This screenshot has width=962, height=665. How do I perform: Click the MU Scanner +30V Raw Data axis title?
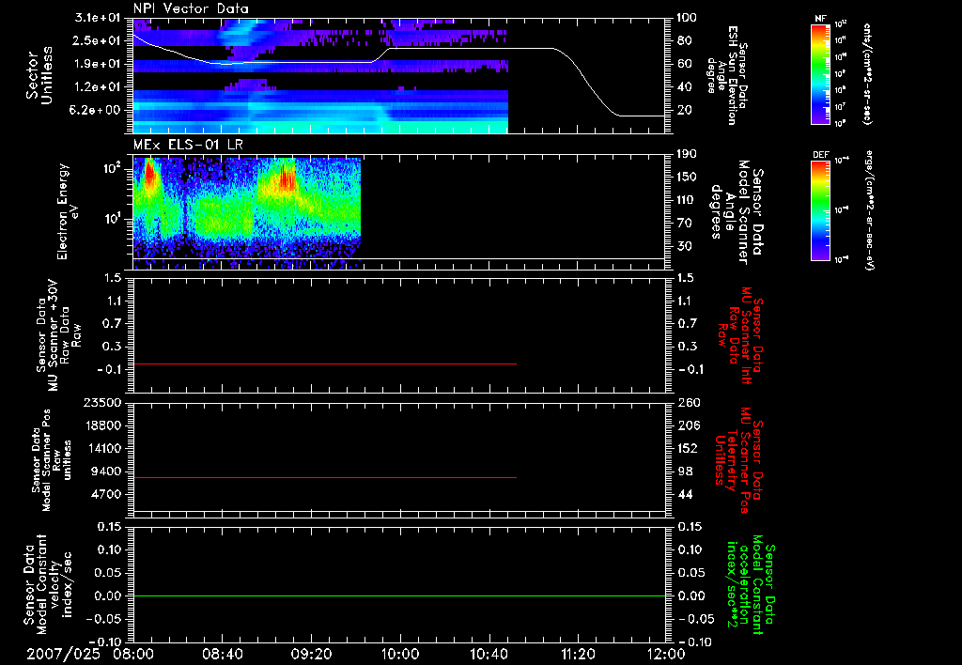click(x=58, y=335)
